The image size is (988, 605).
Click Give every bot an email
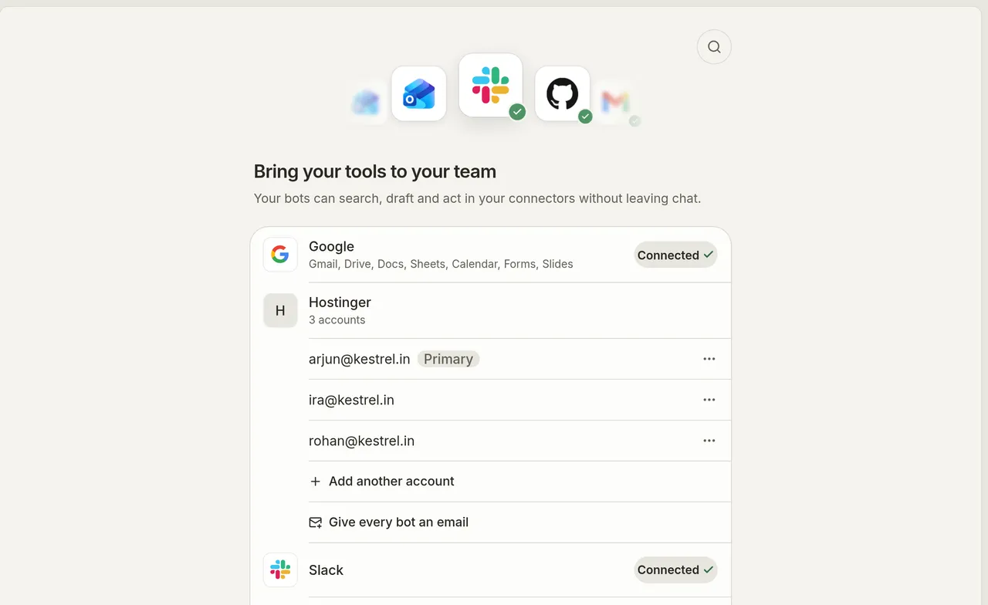coord(519,522)
